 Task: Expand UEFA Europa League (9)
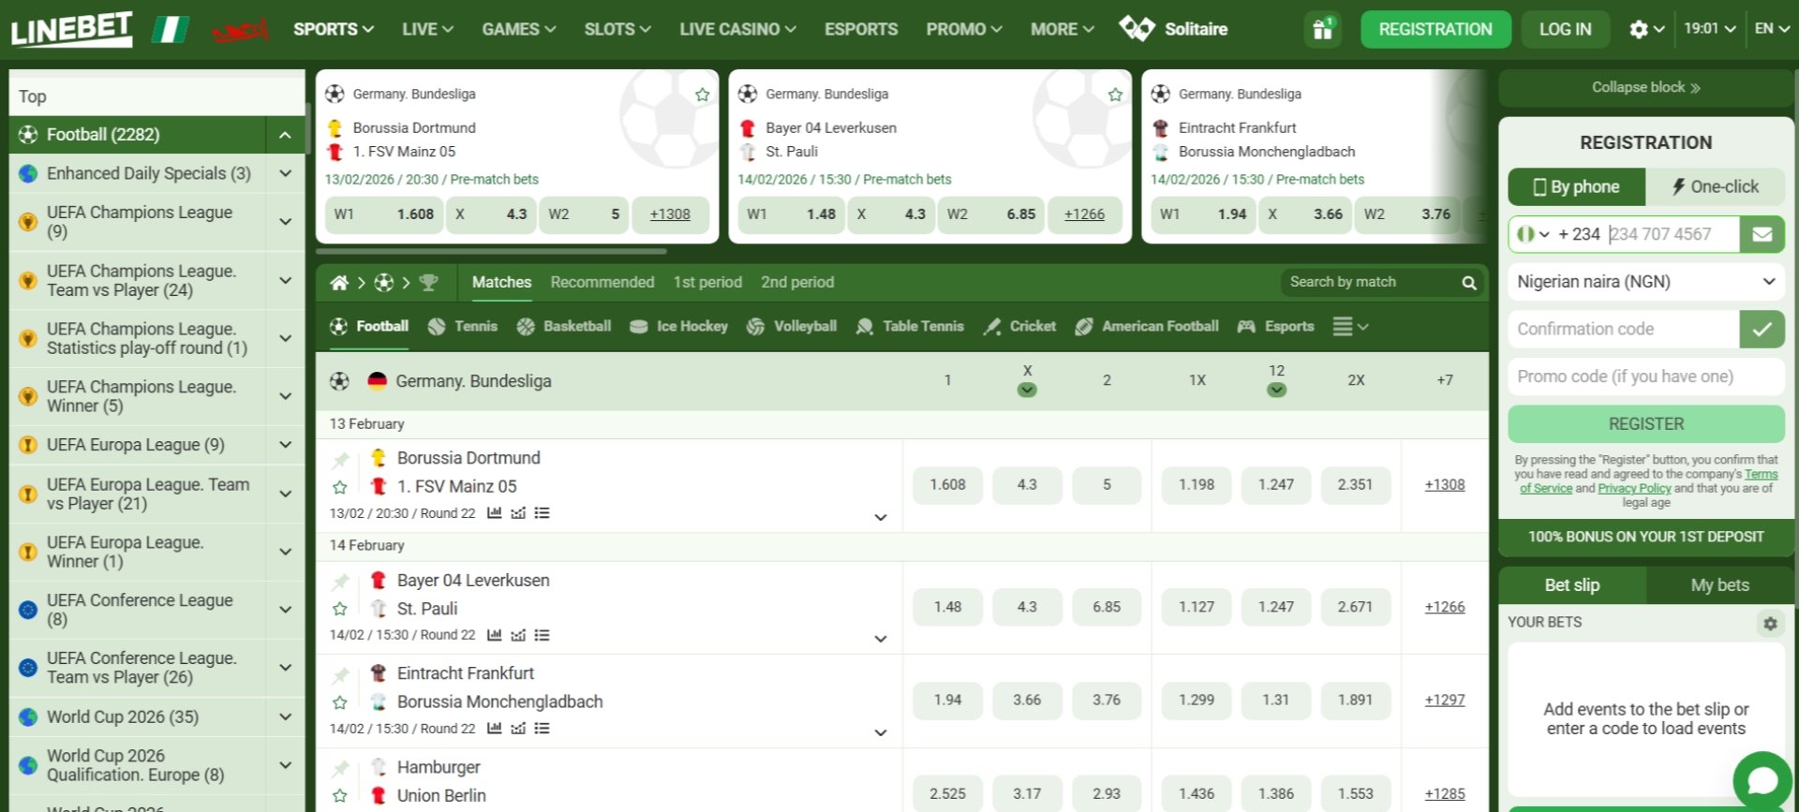click(285, 445)
